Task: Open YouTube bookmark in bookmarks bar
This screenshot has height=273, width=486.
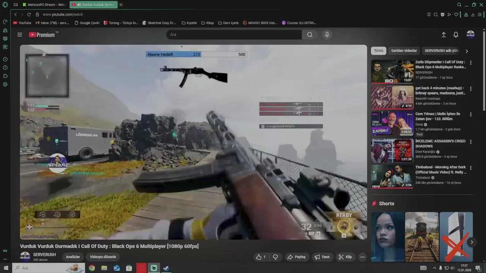Action: (x=22, y=23)
